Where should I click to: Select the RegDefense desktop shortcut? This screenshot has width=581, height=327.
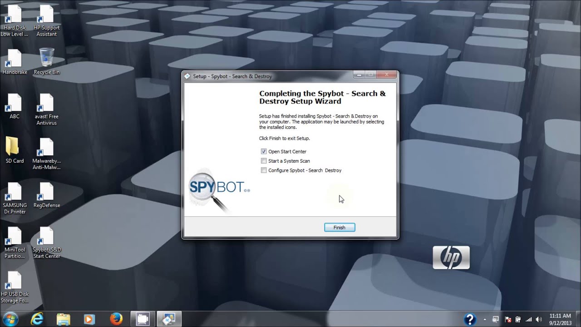46,195
